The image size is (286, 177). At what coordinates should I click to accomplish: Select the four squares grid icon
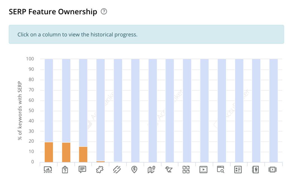[186, 170]
